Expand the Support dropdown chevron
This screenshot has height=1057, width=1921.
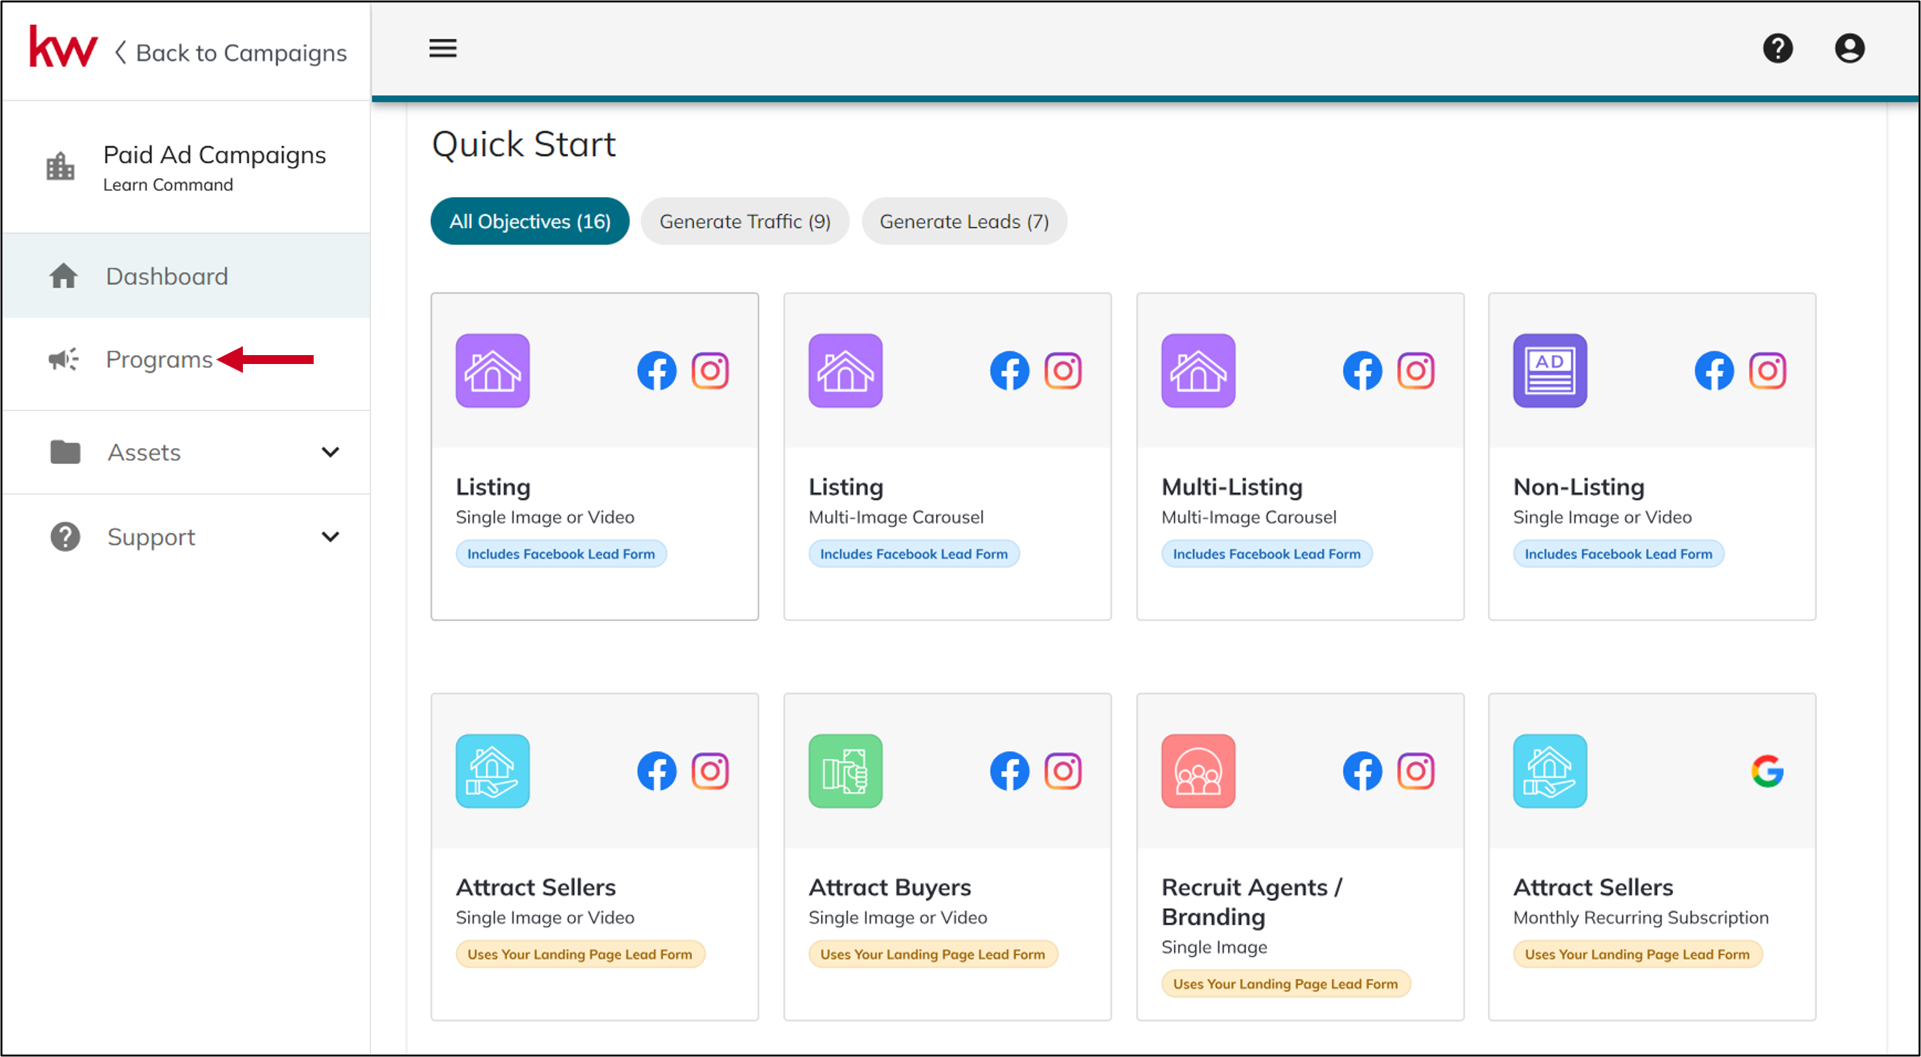coord(330,537)
